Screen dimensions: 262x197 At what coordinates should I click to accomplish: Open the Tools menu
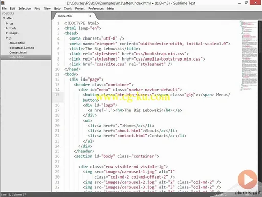click(68, 8)
